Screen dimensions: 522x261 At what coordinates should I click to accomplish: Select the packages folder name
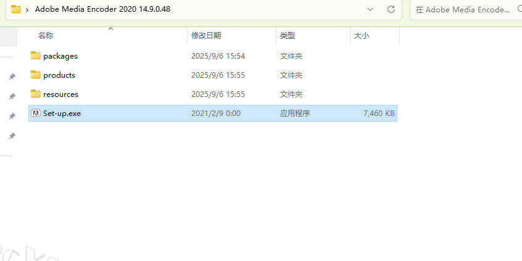click(60, 56)
